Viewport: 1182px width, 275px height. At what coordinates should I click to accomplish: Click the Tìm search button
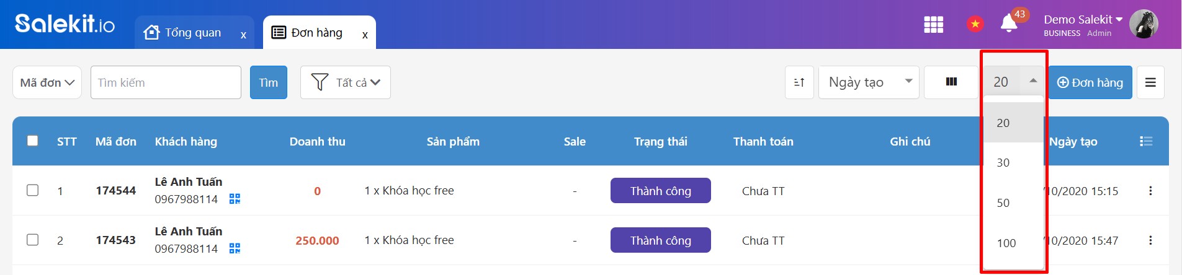pos(269,82)
